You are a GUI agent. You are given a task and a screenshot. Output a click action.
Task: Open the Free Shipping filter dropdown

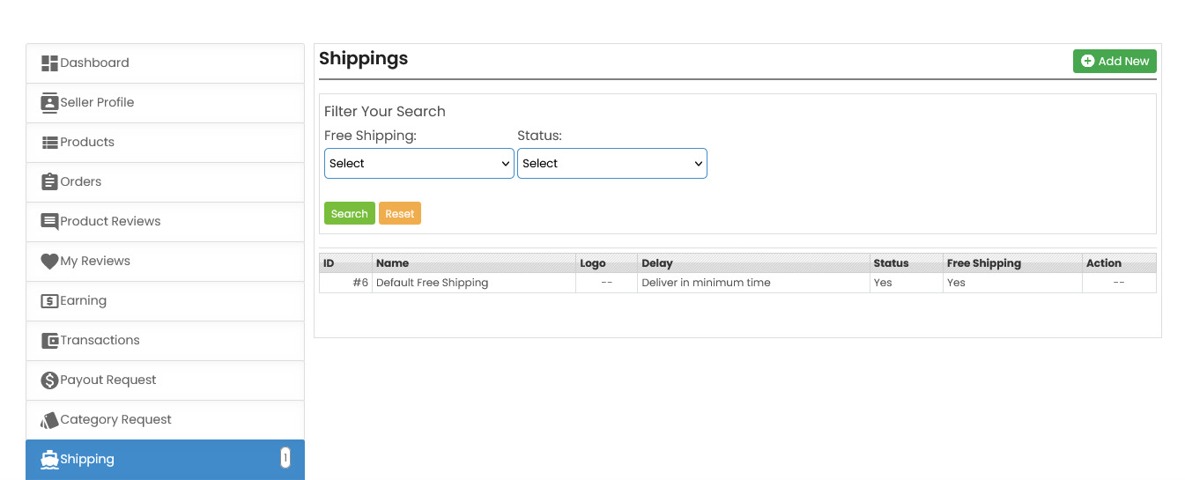pos(418,164)
